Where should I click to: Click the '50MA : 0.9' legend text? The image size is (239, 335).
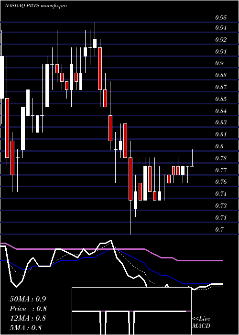point(28,299)
